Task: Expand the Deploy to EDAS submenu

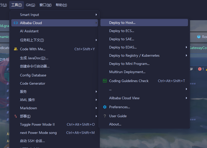Action: point(186,47)
